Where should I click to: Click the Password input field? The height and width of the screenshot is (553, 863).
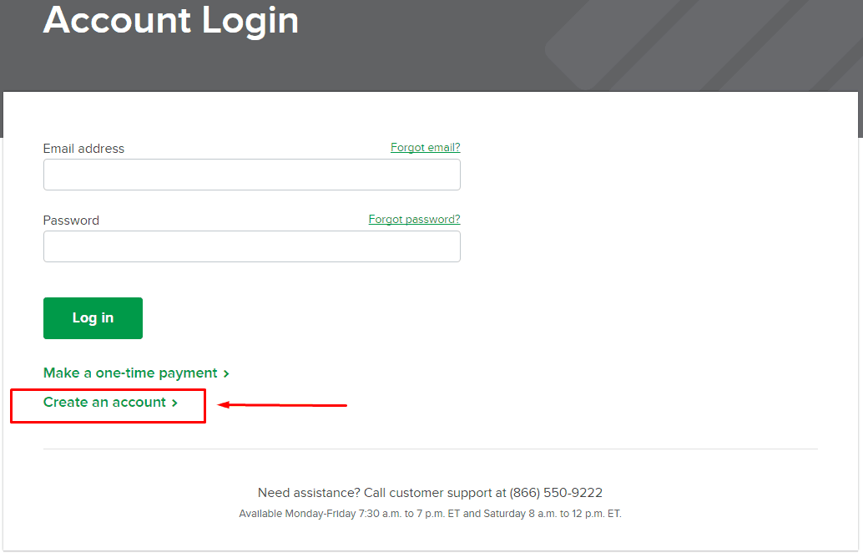(251, 246)
